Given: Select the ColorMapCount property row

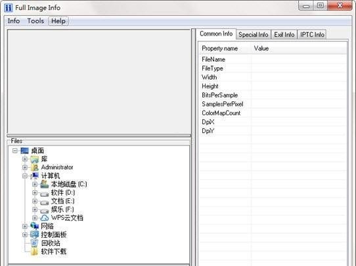Looking at the screenshot, I should (x=273, y=113).
